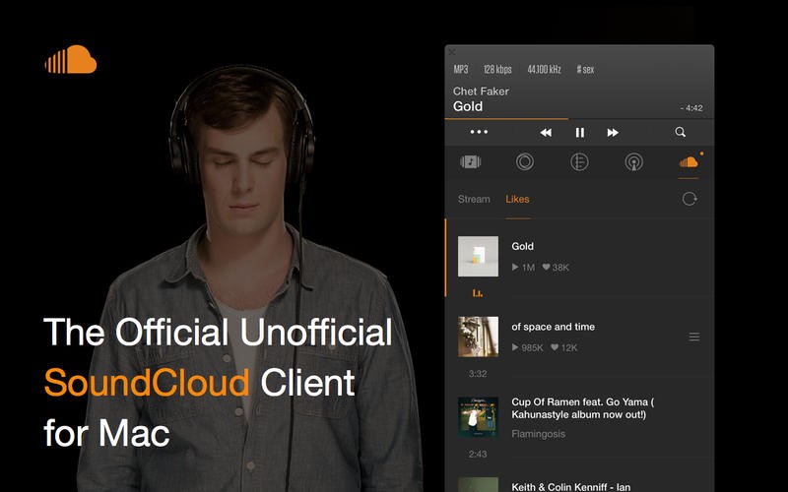788x492 pixels.
Task: Open the equalizer-style circle icon
Action: (x=579, y=162)
